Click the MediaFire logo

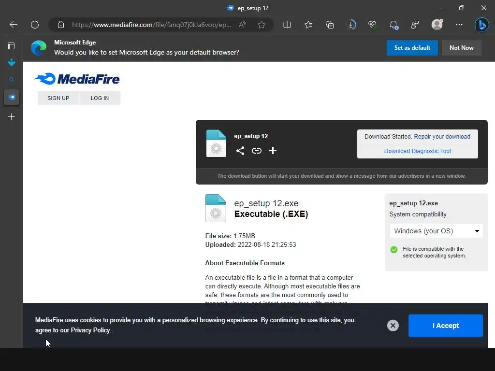click(77, 79)
